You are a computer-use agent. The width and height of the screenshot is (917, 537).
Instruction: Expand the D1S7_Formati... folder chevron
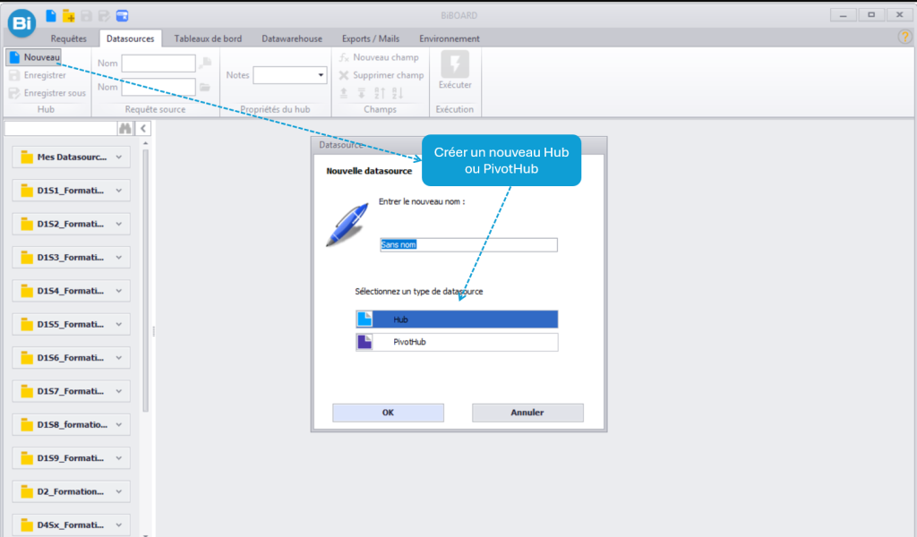coord(119,391)
